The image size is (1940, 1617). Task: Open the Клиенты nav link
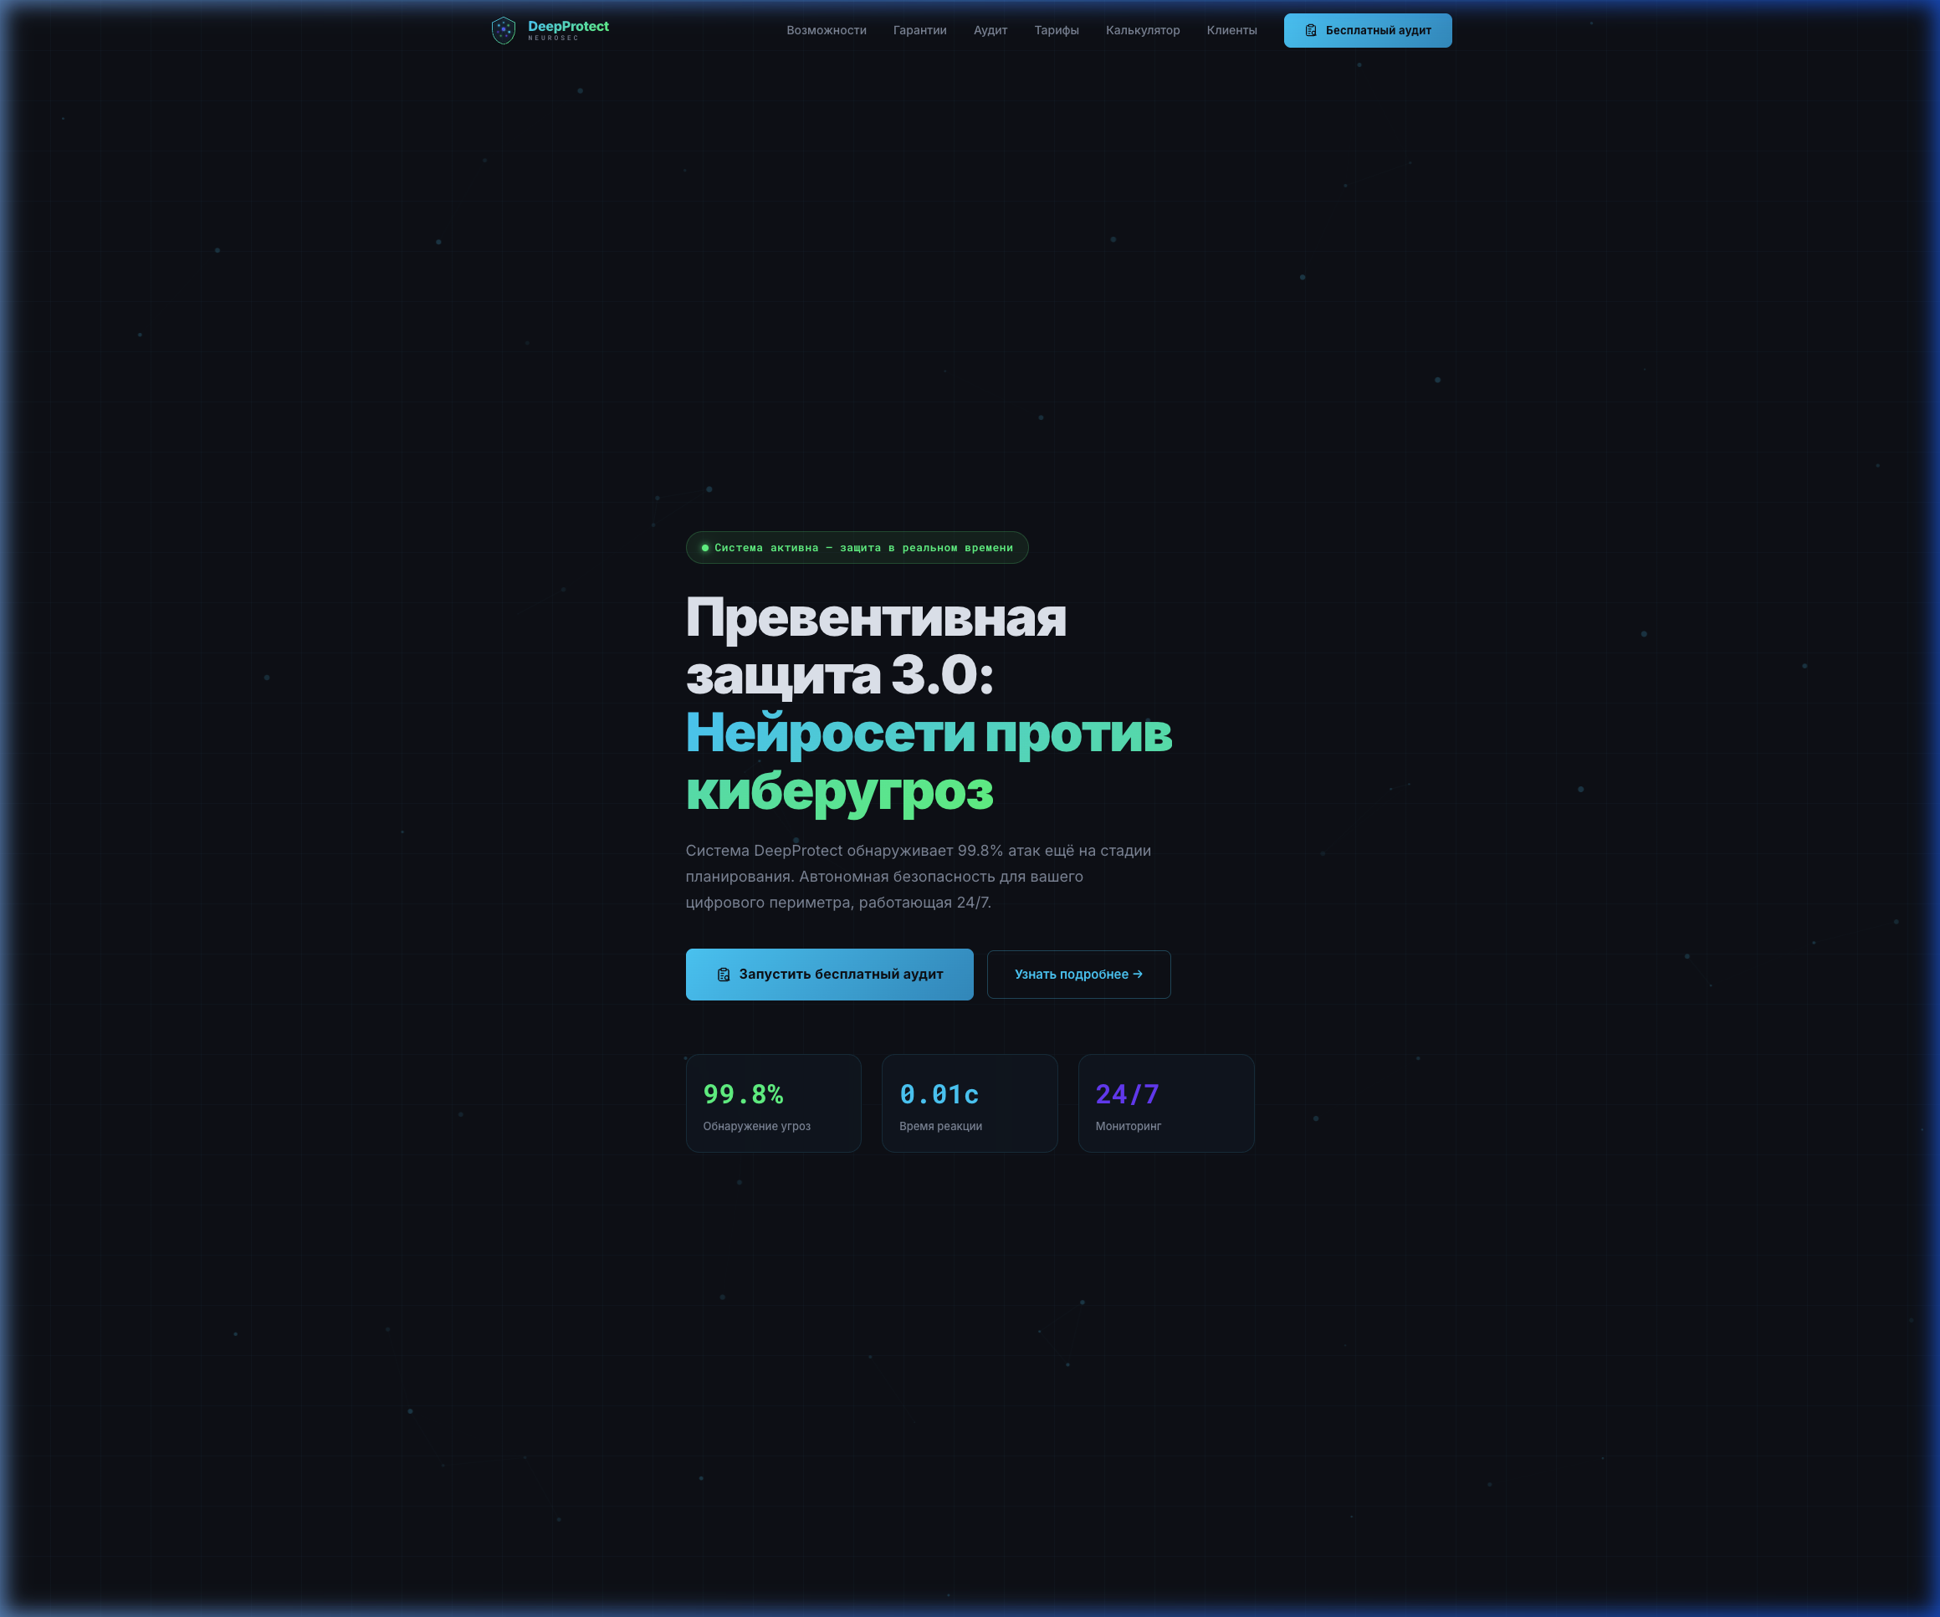point(1231,30)
